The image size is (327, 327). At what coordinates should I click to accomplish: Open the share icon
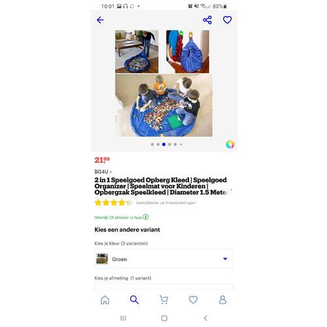207,20
